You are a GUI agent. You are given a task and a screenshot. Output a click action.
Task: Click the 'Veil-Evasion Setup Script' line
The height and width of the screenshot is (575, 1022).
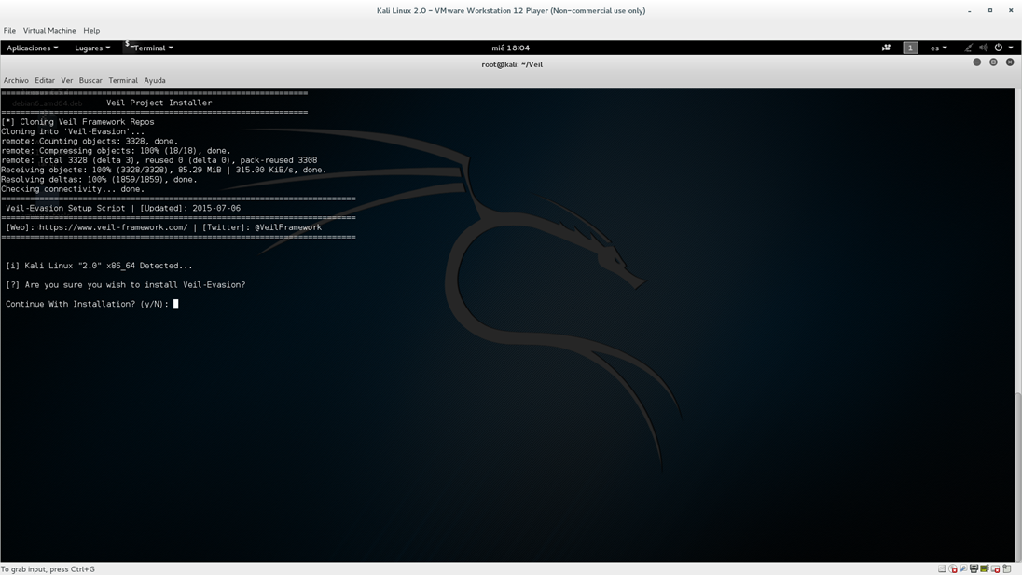pos(123,209)
